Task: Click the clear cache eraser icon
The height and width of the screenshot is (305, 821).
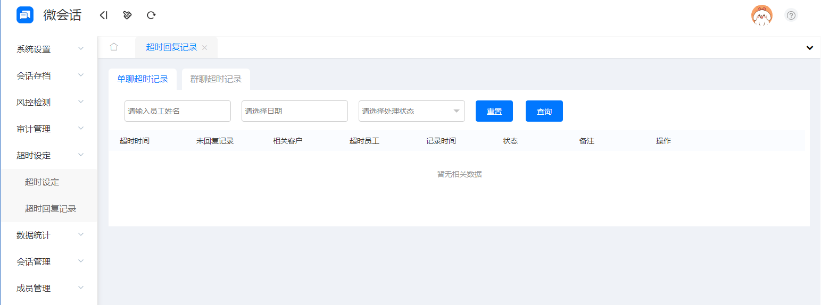Action: pos(127,15)
